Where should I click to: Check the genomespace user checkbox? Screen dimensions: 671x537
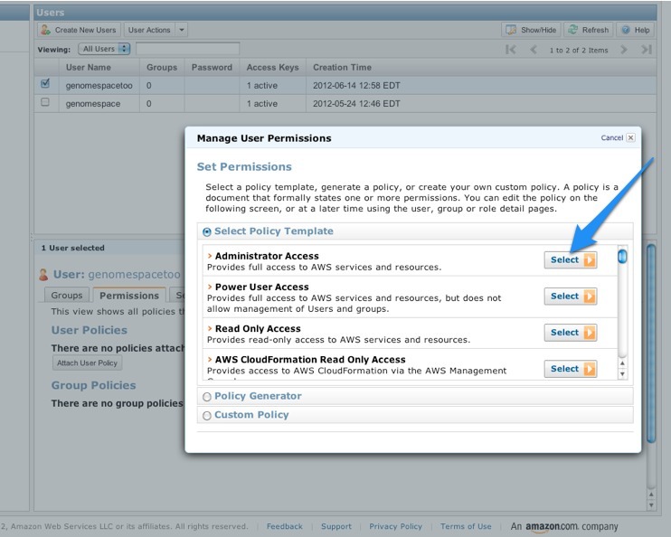tap(45, 103)
